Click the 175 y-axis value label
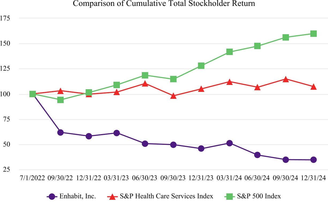This screenshot has width=328, height=203. [x=12, y=18]
